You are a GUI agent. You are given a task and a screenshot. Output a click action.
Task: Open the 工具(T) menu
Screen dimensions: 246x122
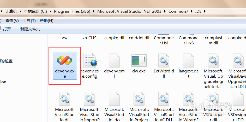pyautogui.click(x=29, y=21)
